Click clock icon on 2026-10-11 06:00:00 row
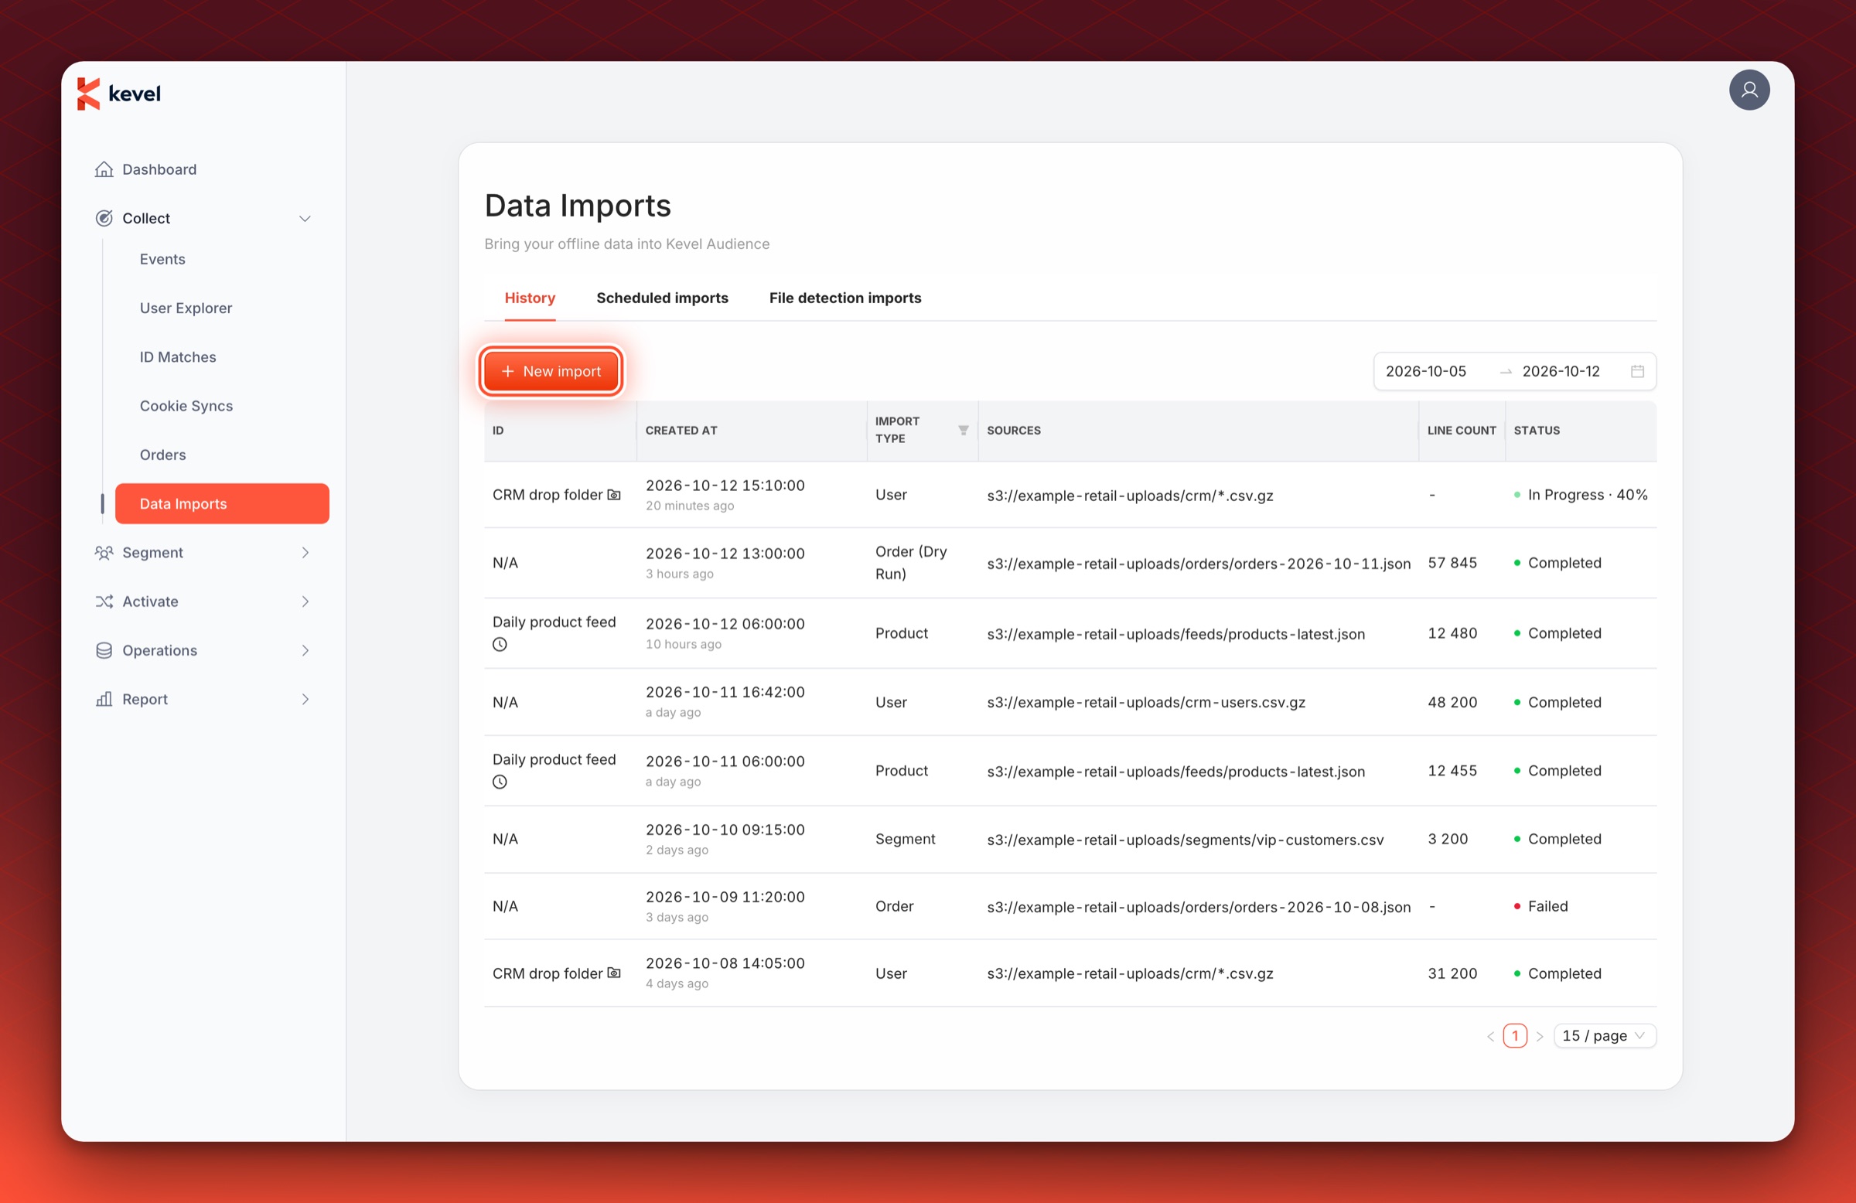The image size is (1856, 1203). point(500,782)
